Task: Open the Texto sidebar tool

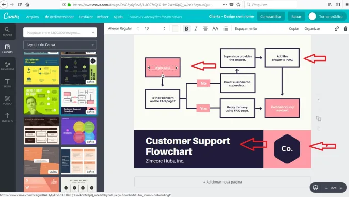Action: pyautogui.click(x=7, y=83)
